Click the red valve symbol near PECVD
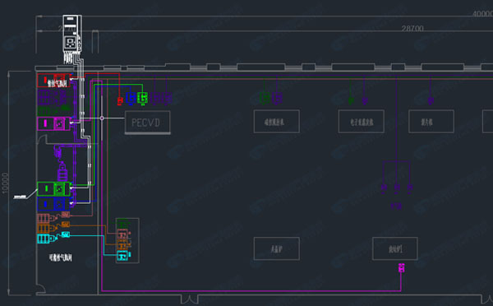The image size is (493, 306). point(119,100)
